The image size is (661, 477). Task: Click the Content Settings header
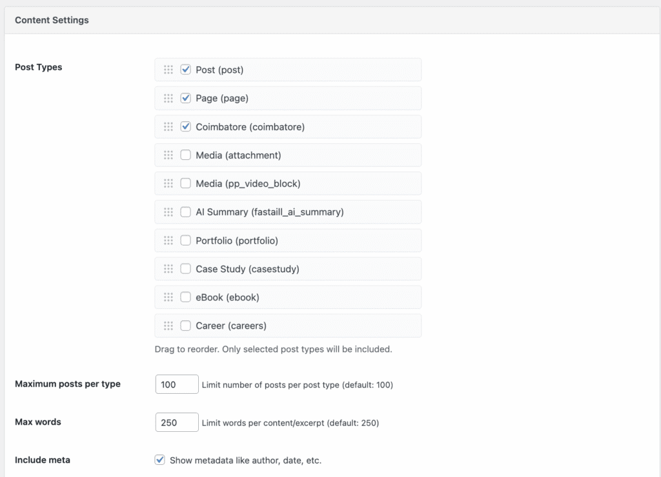click(x=51, y=20)
